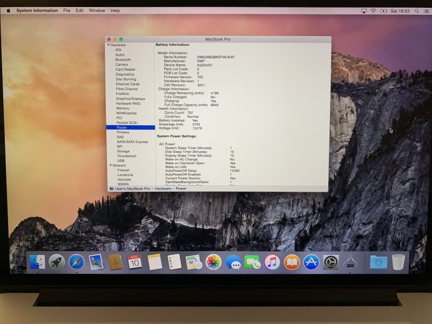The height and width of the screenshot is (324, 432).
Task: Click the serial number value D865266Q8KEFWLKAP
Action: point(215,57)
